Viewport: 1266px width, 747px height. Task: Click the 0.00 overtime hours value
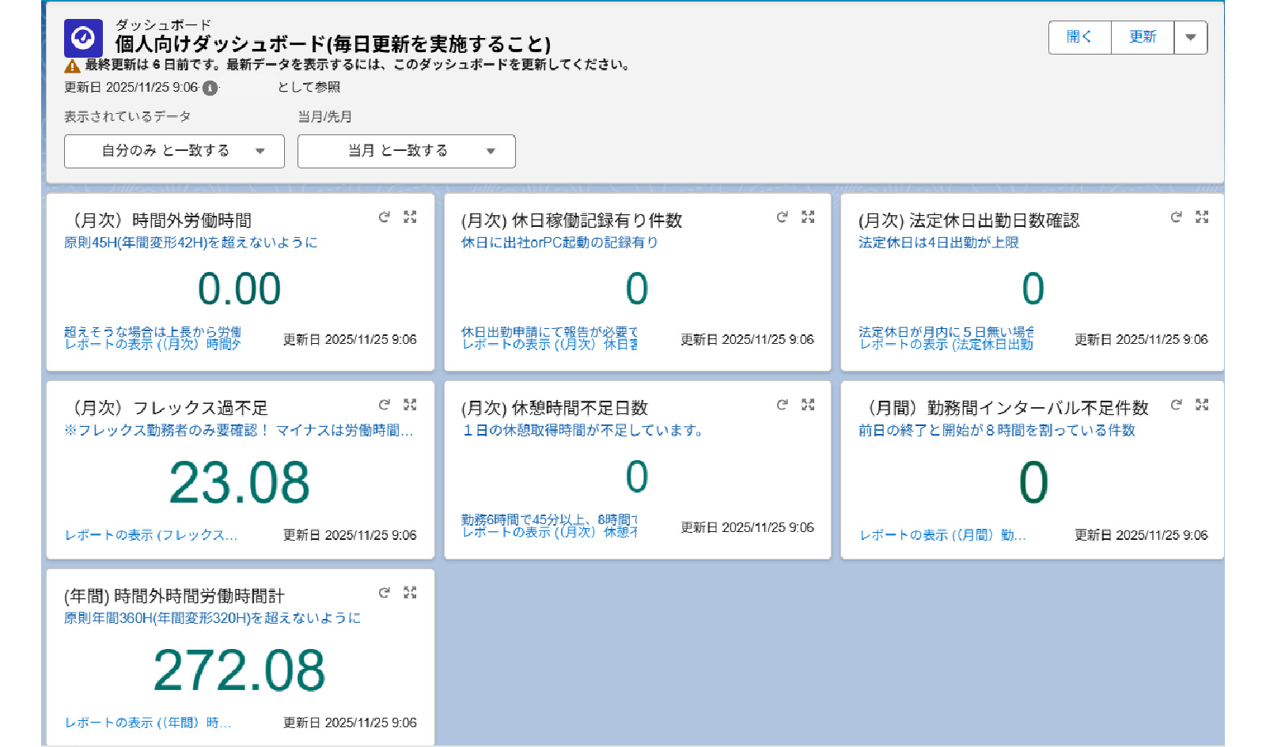pos(240,289)
